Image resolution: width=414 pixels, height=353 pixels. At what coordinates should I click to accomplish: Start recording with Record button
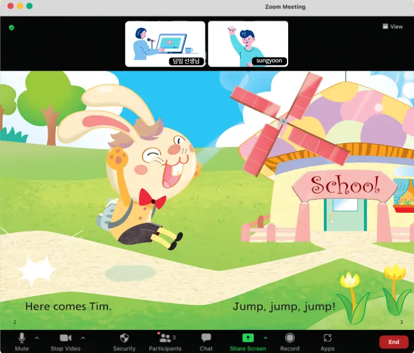click(x=290, y=342)
